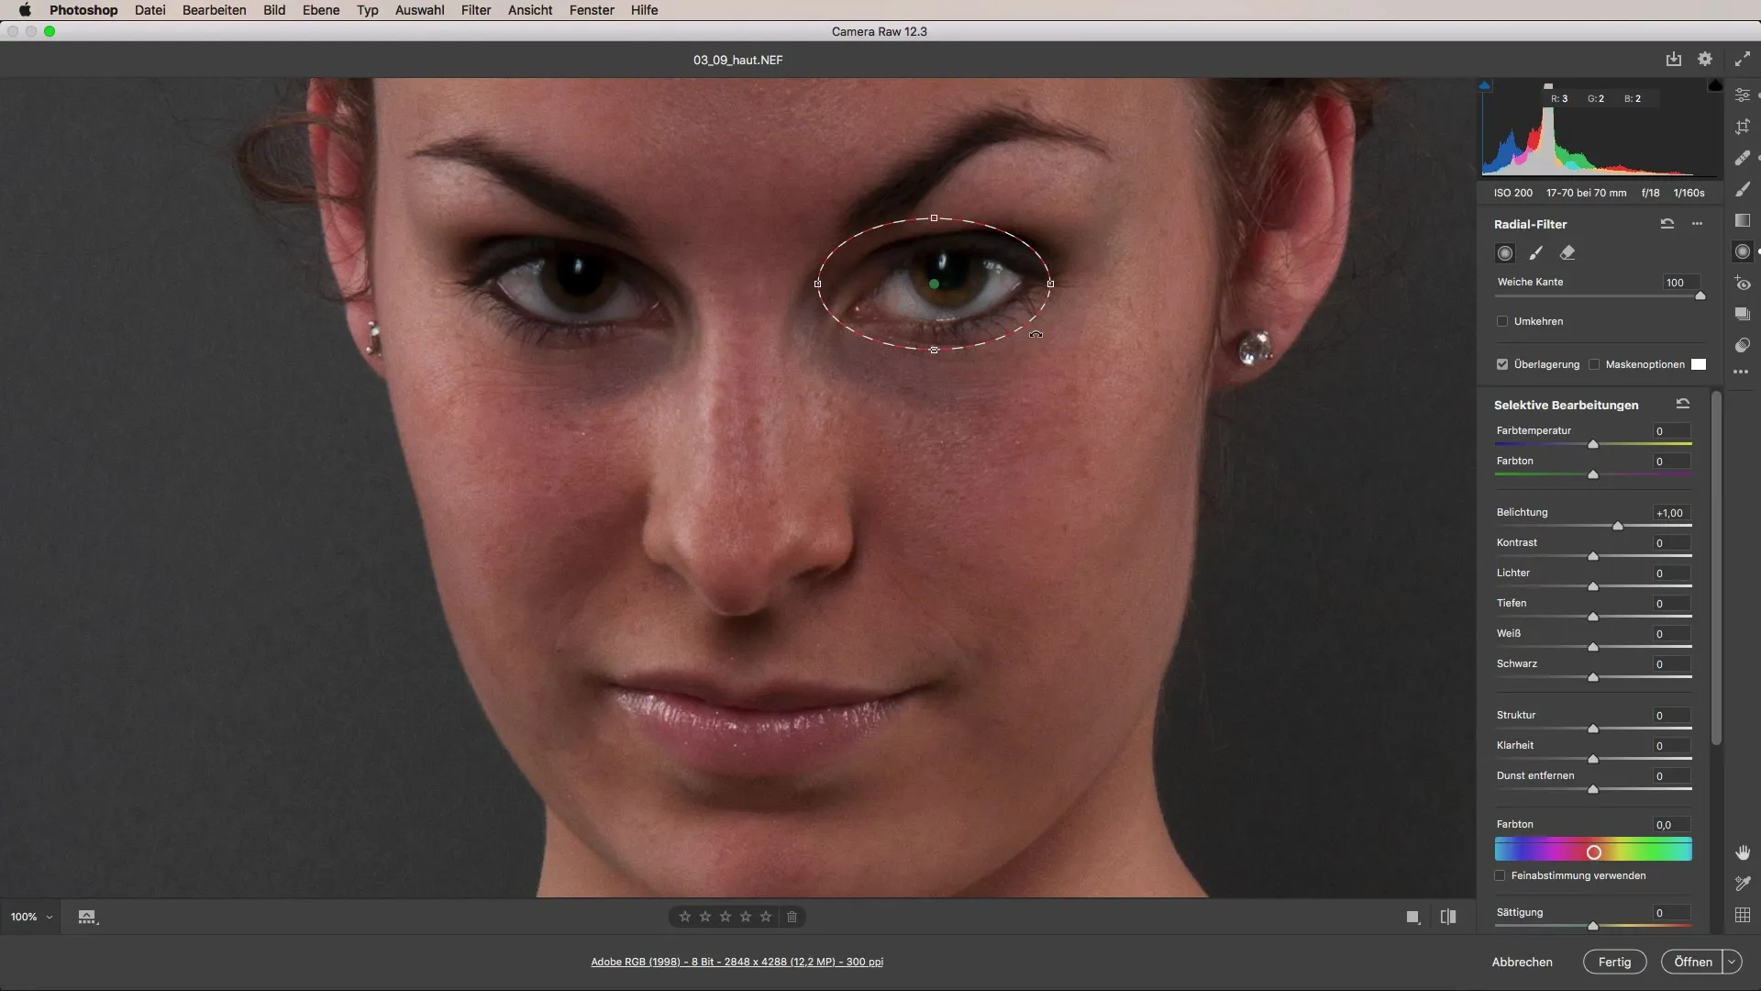The width and height of the screenshot is (1761, 991).
Task: Delete image via trash icon in rating bar
Action: [792, 917]
